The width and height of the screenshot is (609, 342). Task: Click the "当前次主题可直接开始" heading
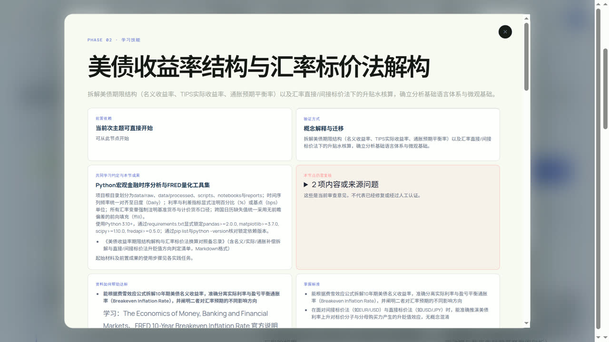124,128
